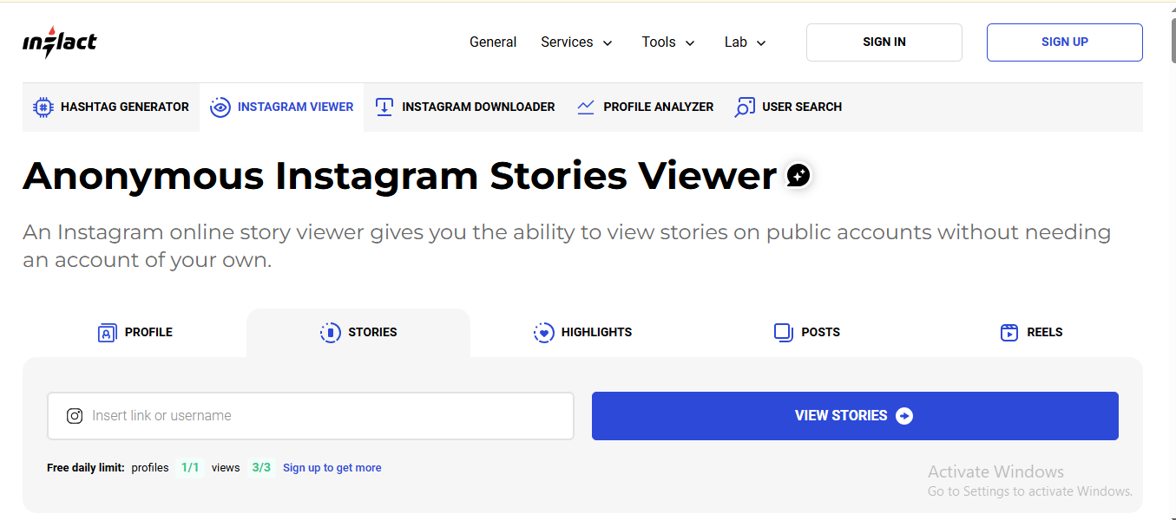This screenshot has width=1176, height=520.
Task: Click the Hashtag Generator chip icon
Action: click(x=43, y=107)
